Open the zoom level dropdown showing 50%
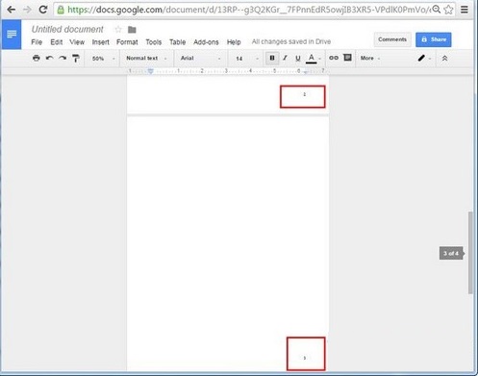The height and width of the screenshot is (376, 478). (x=103, y=59)
